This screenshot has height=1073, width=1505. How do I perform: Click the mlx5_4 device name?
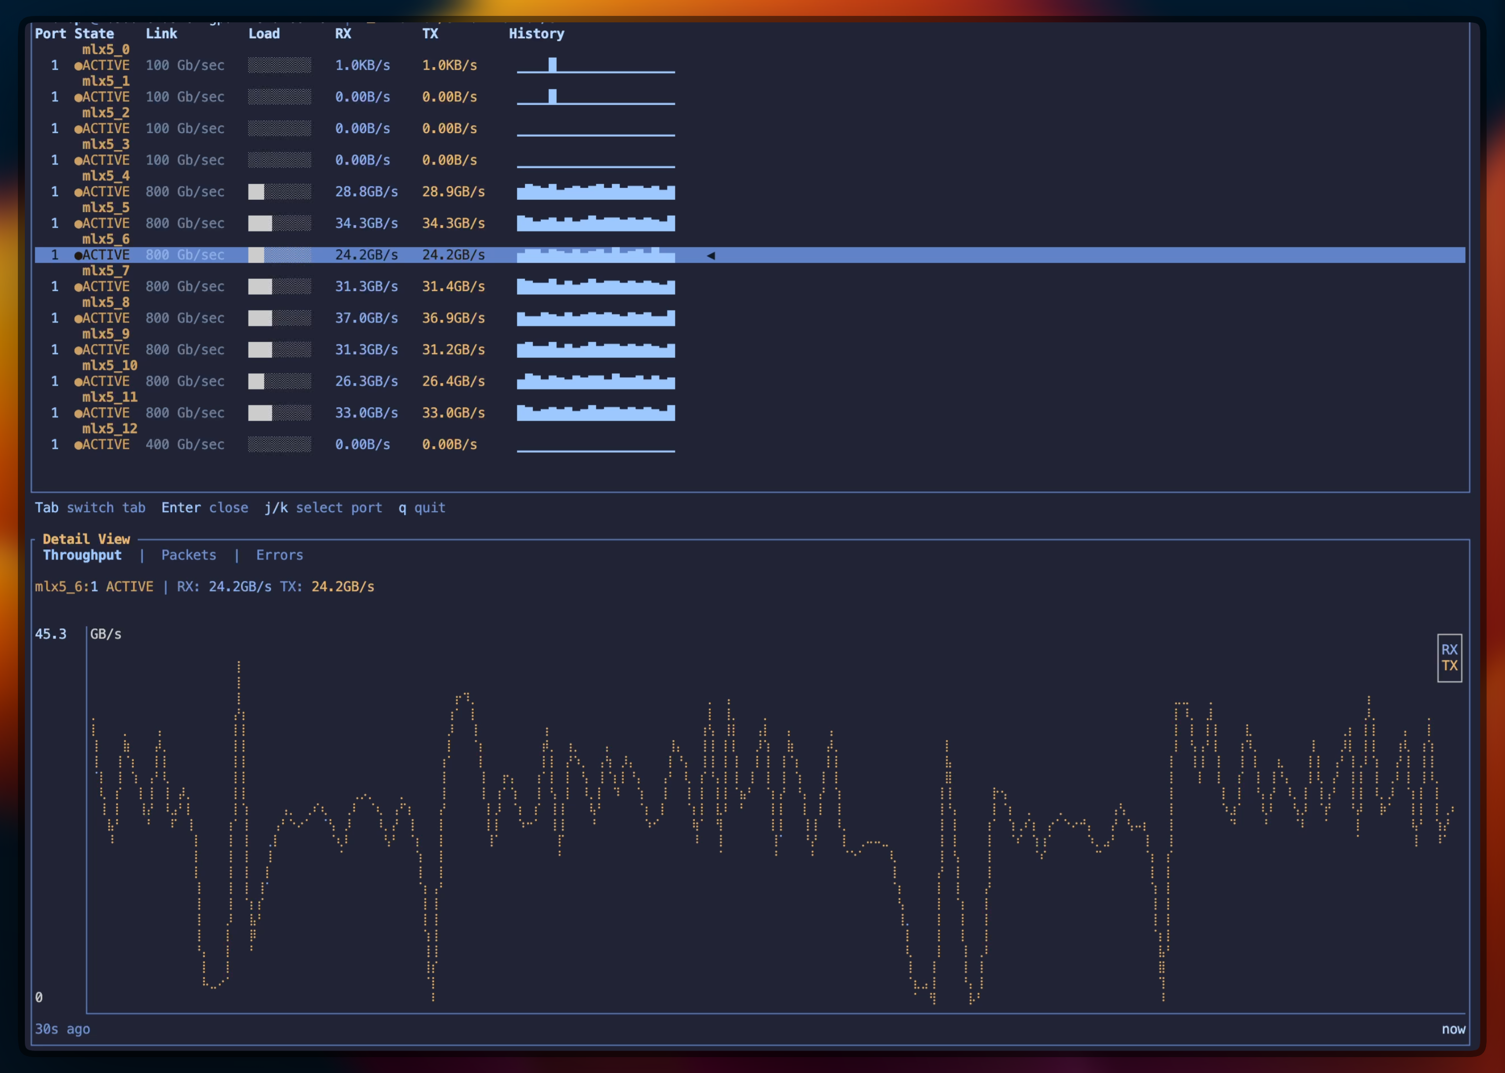(106, 176)
